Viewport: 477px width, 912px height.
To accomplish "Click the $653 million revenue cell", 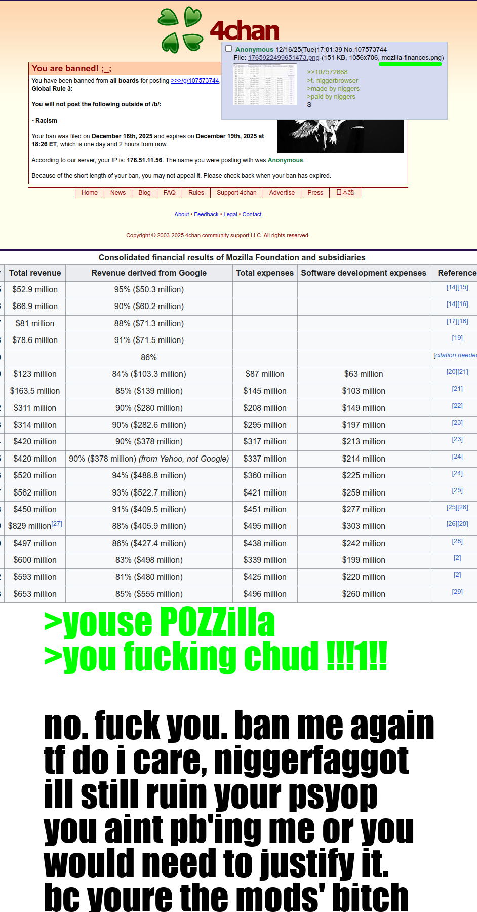I will click(x=35, y=594).
